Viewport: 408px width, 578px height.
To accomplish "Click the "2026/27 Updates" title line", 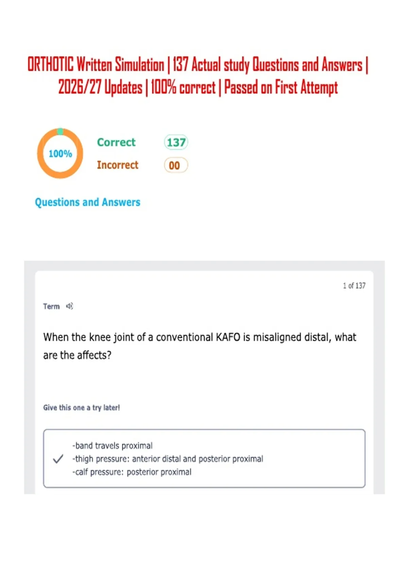I will coord(100,87).
